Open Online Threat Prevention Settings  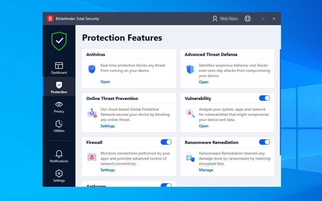pyautogui.click(x=108, y=126)
